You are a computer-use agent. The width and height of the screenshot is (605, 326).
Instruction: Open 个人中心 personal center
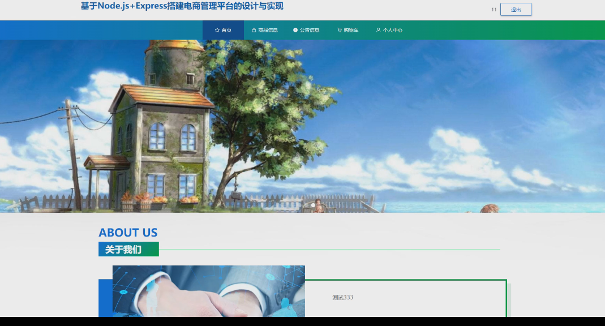click(x=389, y=30)
